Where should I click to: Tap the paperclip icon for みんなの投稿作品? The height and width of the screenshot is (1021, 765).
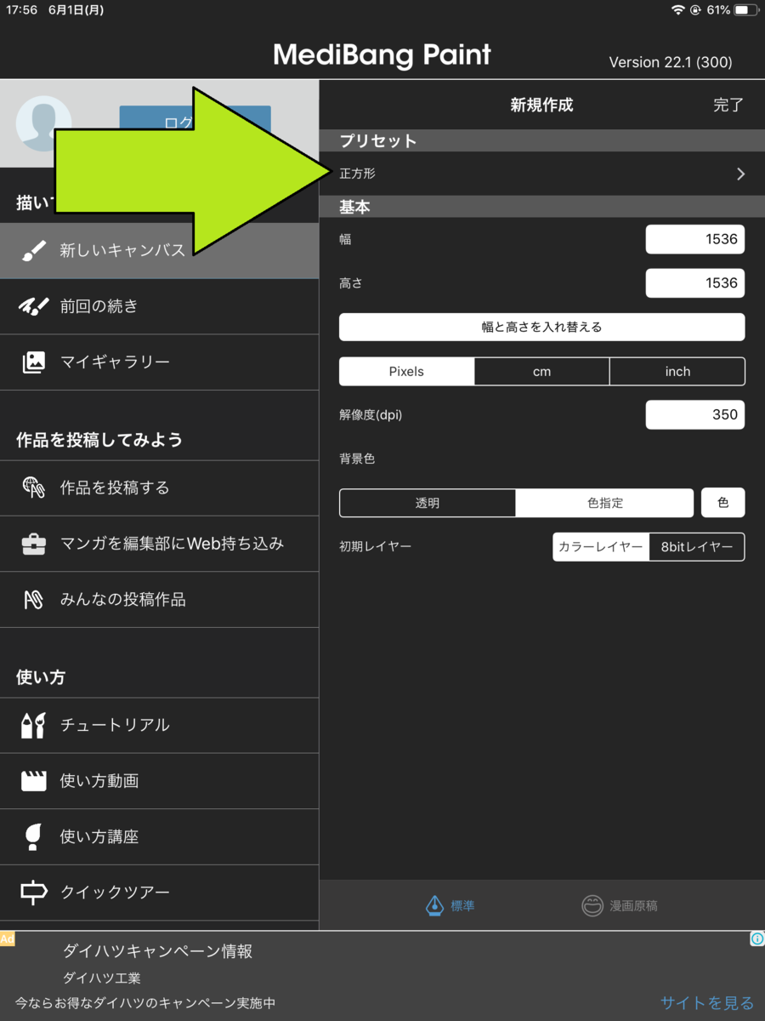point(33,600)
